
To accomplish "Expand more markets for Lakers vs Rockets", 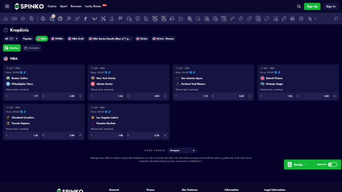I will (165, 135).
